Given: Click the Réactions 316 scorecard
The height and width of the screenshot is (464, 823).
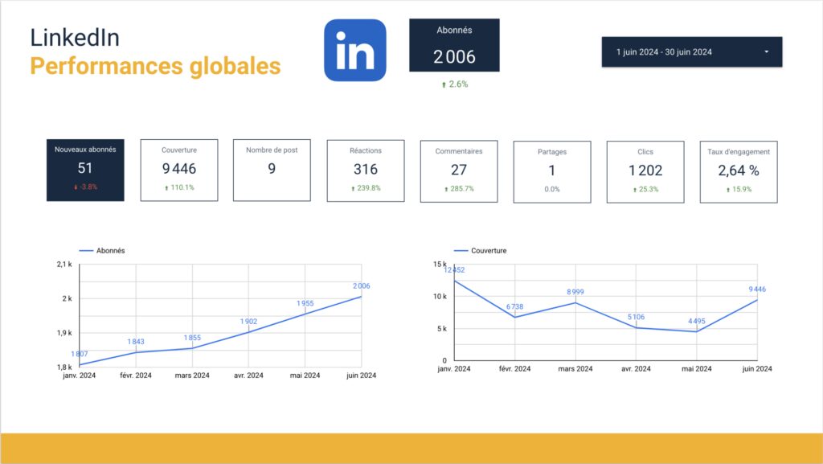Looking at the screenshot, I should (x=365, y=170).
